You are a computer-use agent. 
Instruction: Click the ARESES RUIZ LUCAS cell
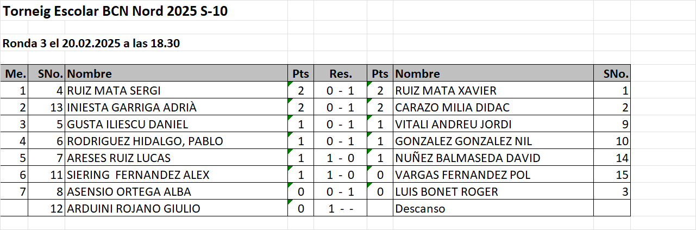click(x=176, y=158)
